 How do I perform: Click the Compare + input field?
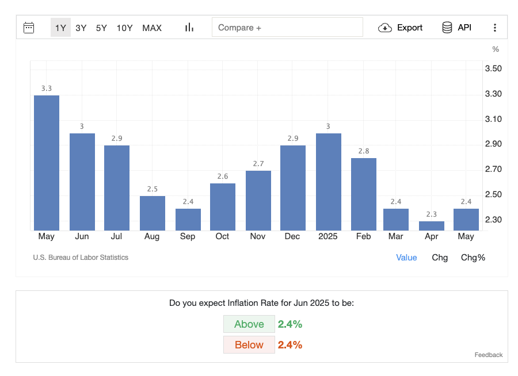coord(287,28)
